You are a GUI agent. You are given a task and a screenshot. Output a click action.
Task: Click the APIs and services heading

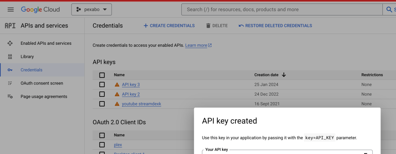44,26
